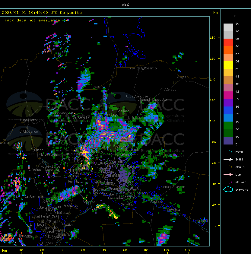Click the Lomas_Blancas location label
Screen dimensions: 251x254
pyautogui.click(x=173, y=187)
